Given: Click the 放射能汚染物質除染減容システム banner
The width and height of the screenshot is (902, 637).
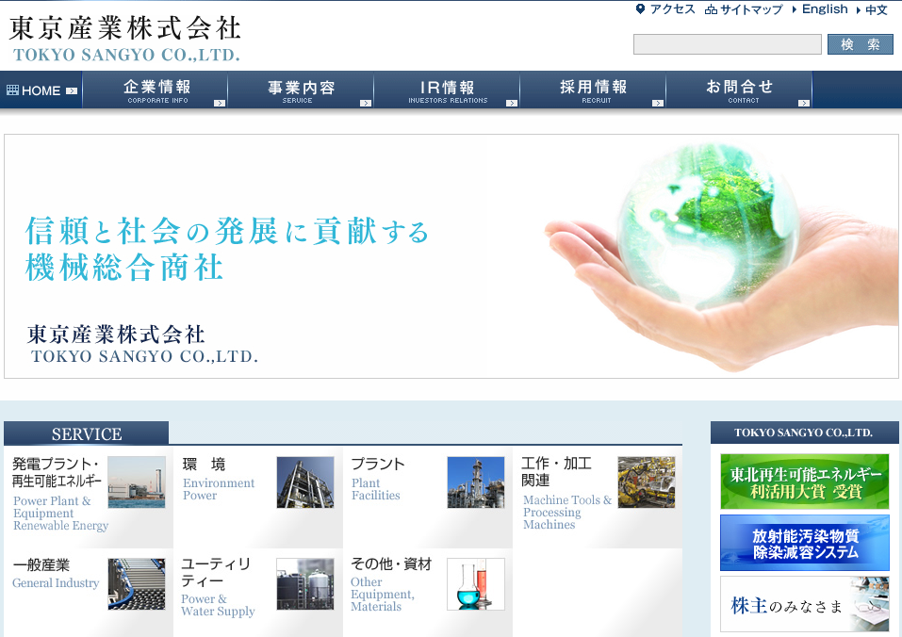Looking at the screenshot, I should pyautogui.click(x=804, y=543).
